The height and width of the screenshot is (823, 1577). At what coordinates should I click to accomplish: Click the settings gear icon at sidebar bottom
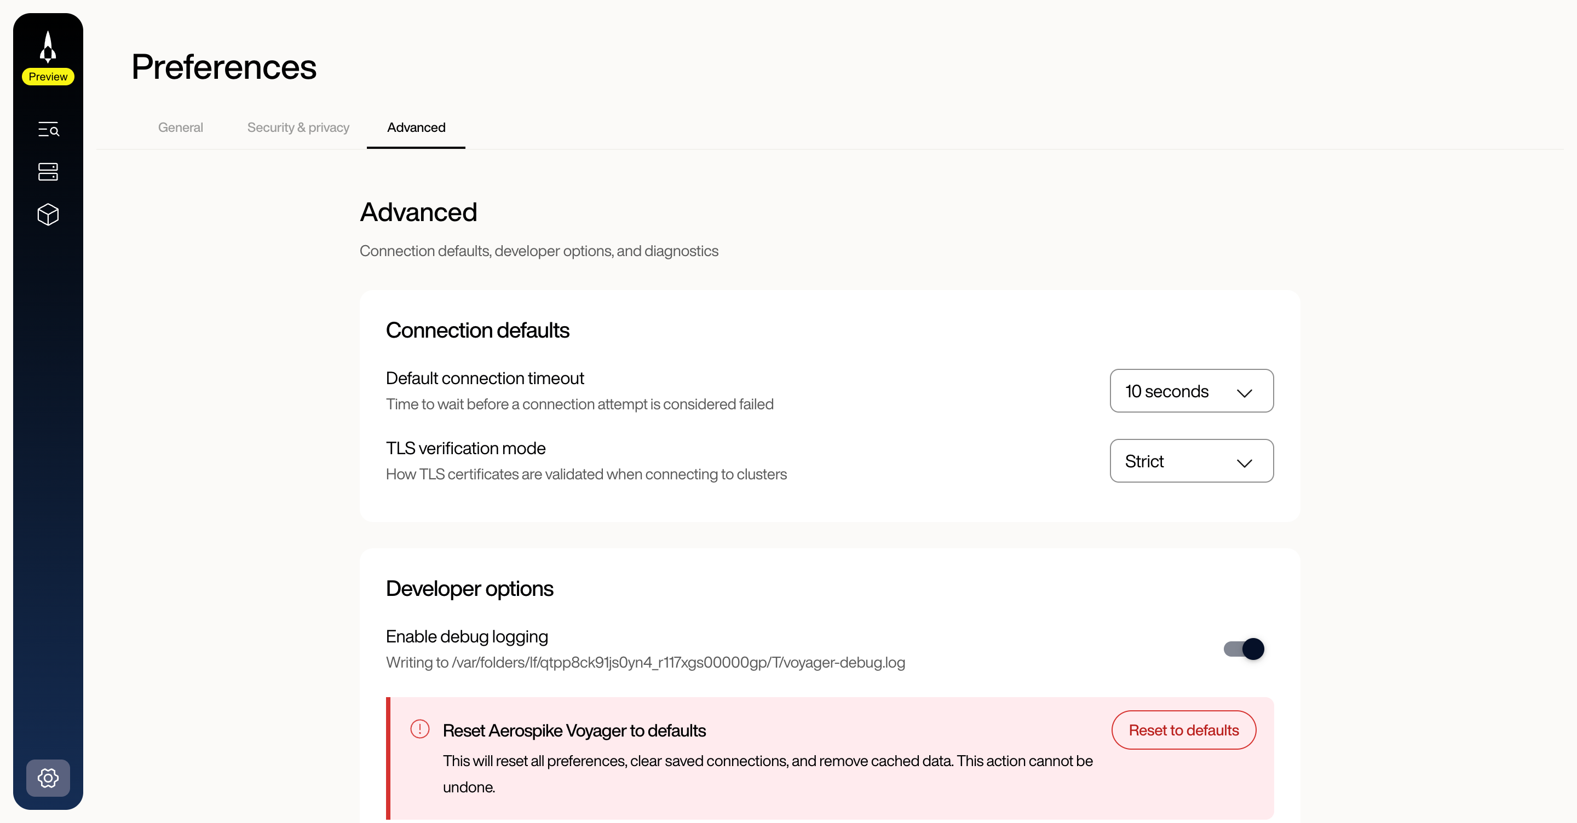coord(48,778)
